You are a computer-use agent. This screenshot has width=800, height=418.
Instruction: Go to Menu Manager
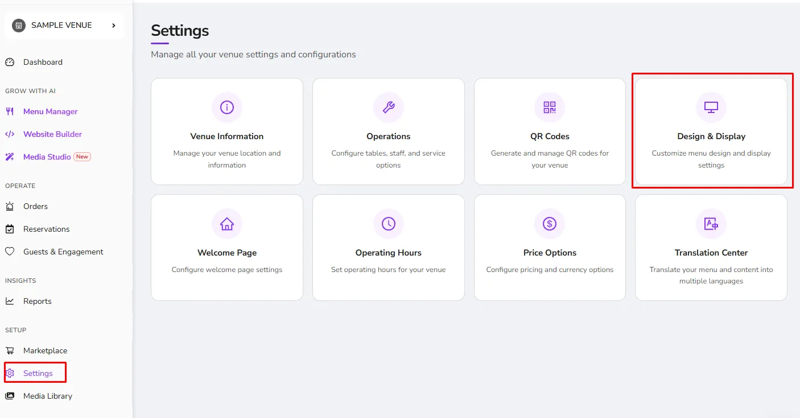click(50, 111)
